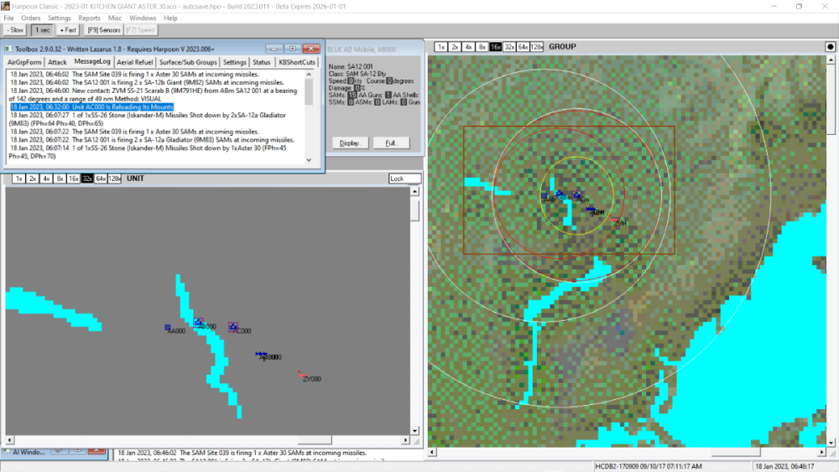This screenshot has height=472, width=839.
Task: Click the Toolbox window title icon
Action: 8,49
